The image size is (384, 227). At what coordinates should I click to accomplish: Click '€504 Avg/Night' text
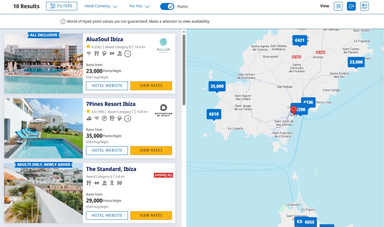pos(97,207)
